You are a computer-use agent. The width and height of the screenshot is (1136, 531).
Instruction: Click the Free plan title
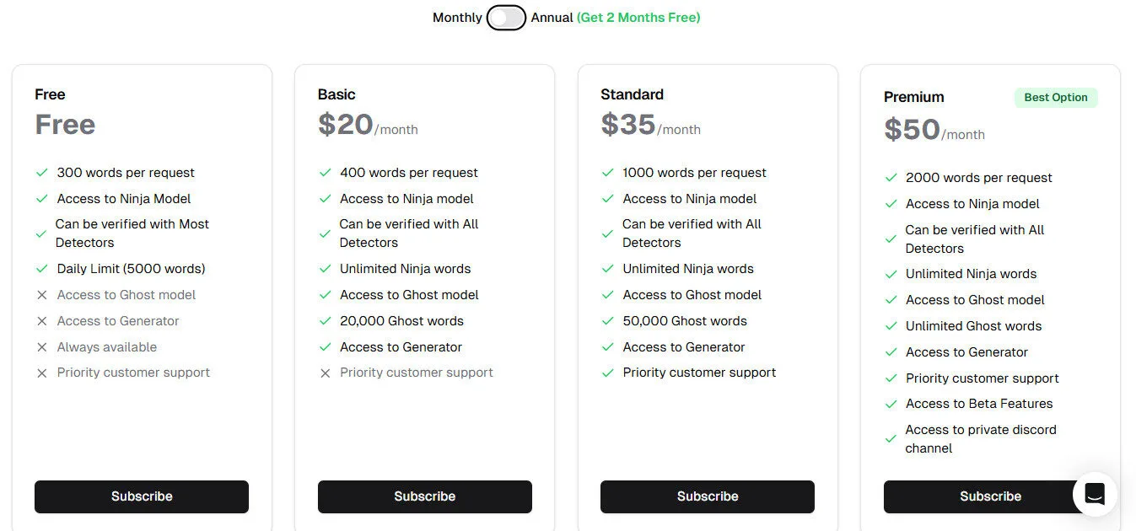pyautogui.click(x=50, y=94)
